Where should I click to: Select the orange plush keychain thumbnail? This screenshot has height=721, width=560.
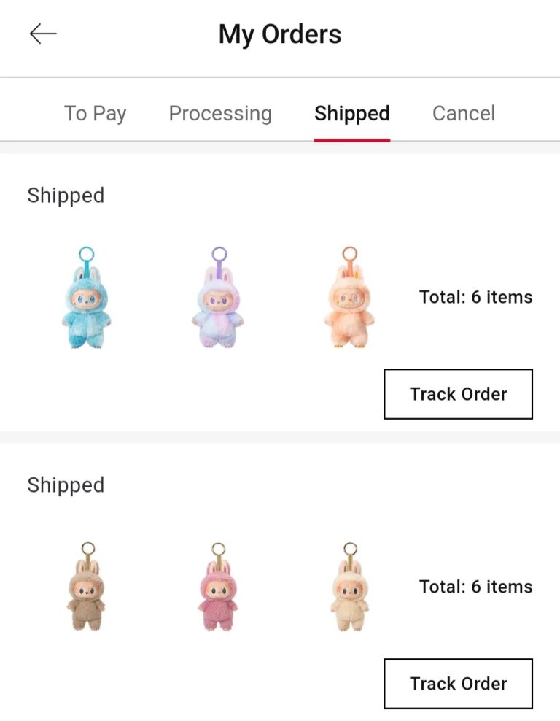[349, 298]
